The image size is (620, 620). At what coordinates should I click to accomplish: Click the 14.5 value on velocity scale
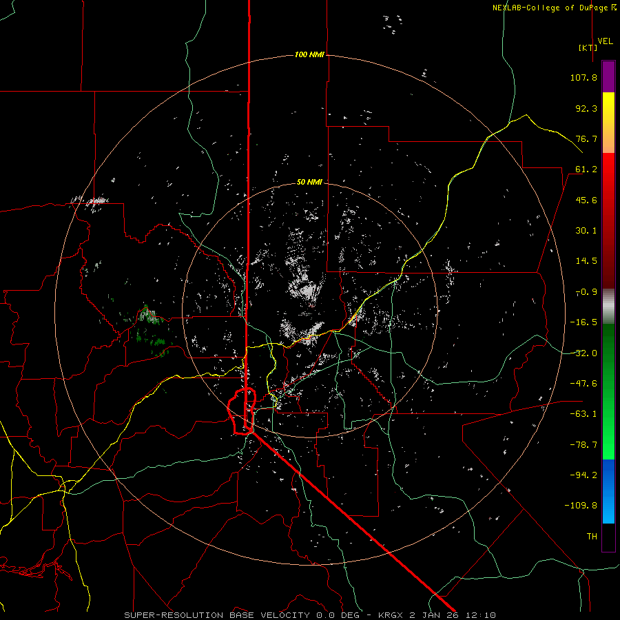pos(586,261)
